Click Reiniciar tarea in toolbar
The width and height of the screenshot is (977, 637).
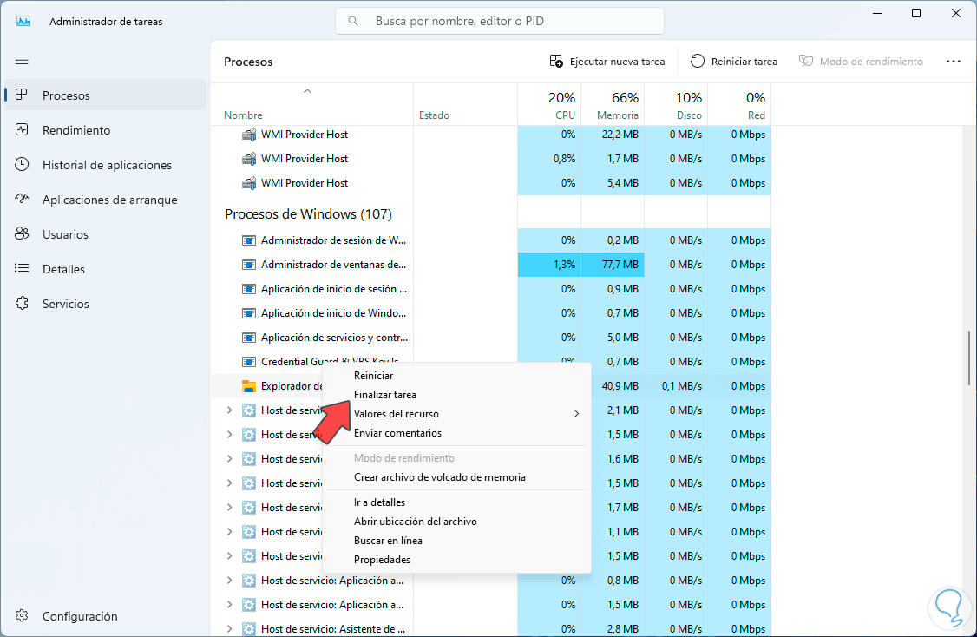click(x=733, y=61)
